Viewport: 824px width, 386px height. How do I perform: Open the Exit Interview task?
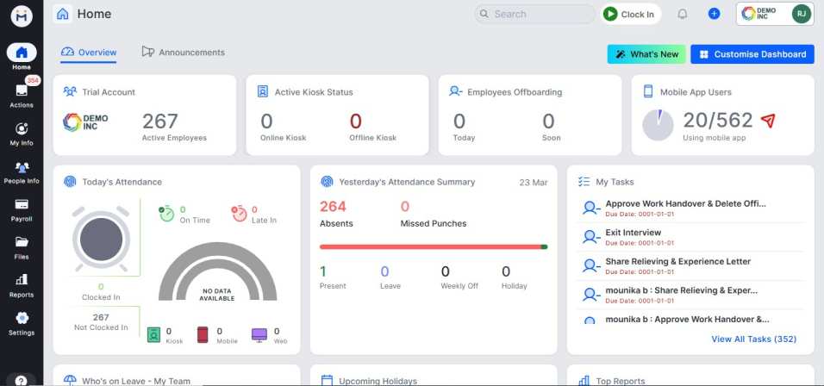coord(634,233)
